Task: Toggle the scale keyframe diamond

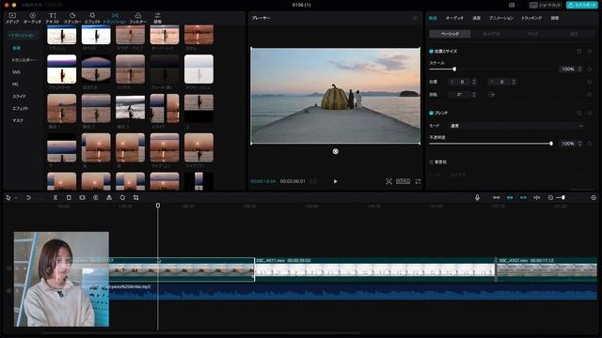Action: click(x=590, y=69)
